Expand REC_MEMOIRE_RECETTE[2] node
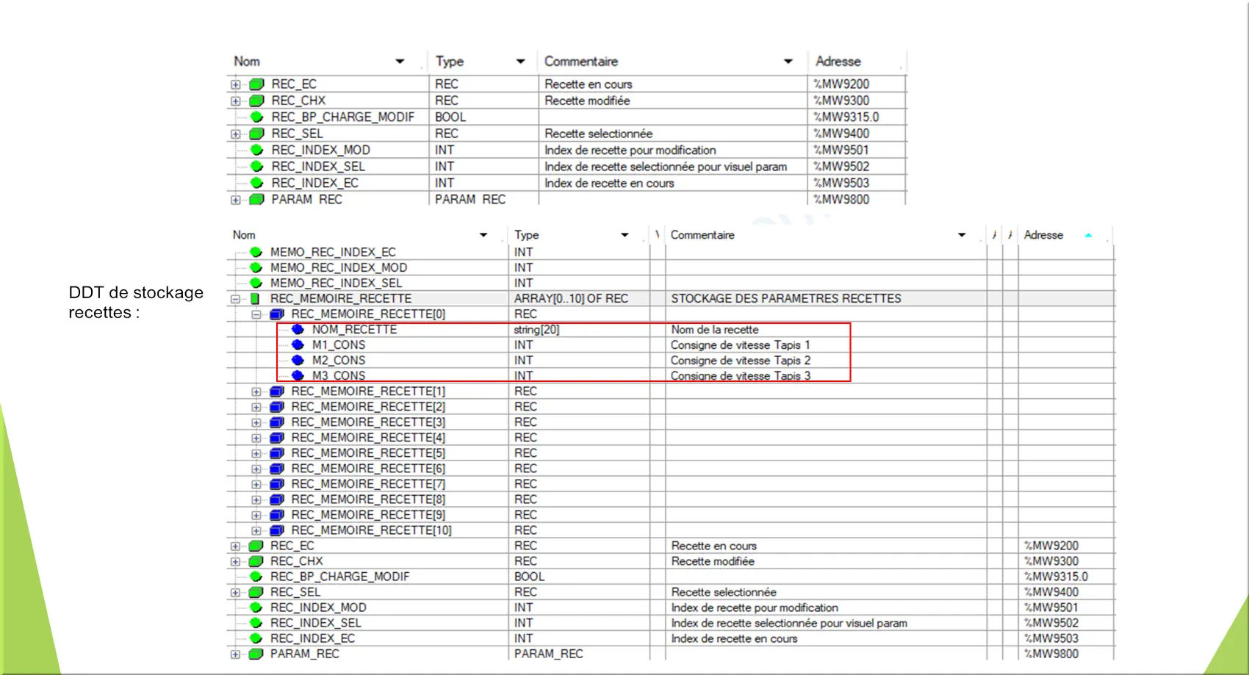This screenshot has width=1249, height=675. click(256, 407)
